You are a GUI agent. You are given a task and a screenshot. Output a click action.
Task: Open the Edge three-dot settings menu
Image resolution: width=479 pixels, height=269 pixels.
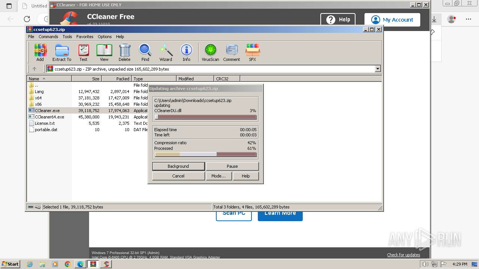pos(469,19)
